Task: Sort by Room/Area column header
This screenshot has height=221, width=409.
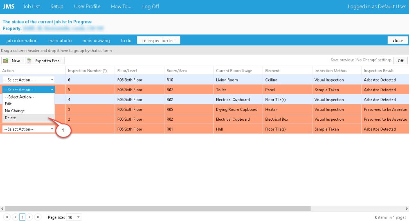Action: 177,71
